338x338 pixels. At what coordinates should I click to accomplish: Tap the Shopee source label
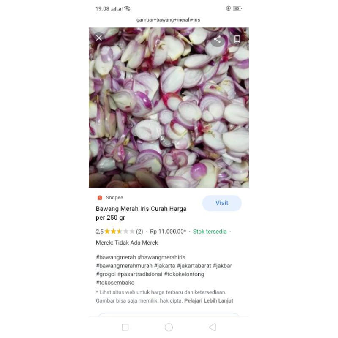pos(114,197)
